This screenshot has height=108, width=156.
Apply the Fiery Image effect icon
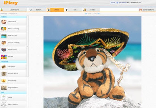[x=4, y=81]
